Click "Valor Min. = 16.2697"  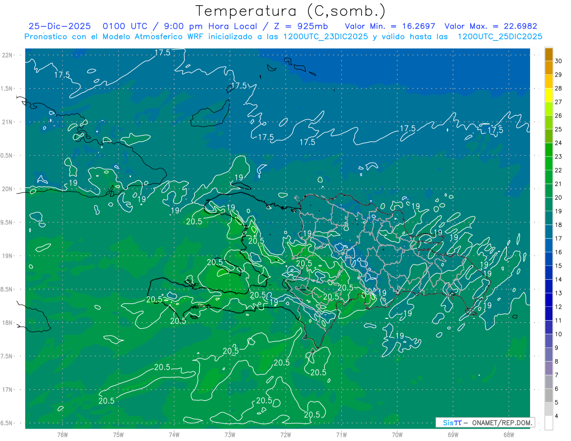click(x=390, y=26)
